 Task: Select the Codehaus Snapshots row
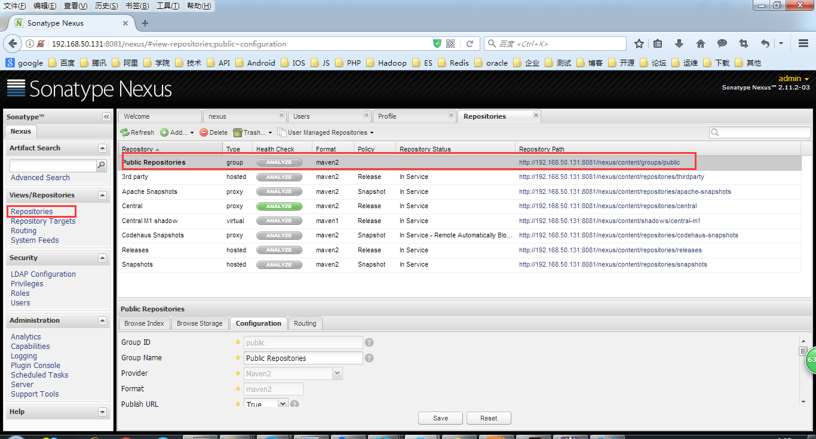459,236
